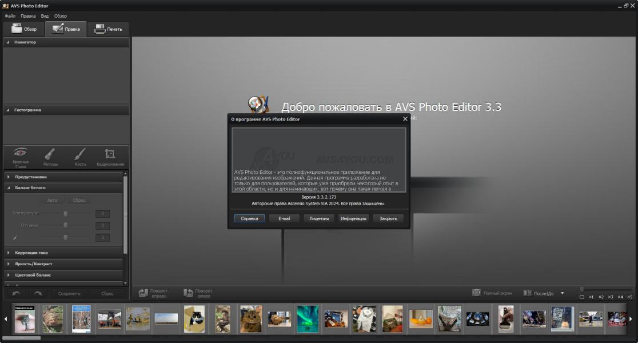This screenshot has width=638, height=343.
Task: Click the redo arrow icon
Action: tap(38, 293)
